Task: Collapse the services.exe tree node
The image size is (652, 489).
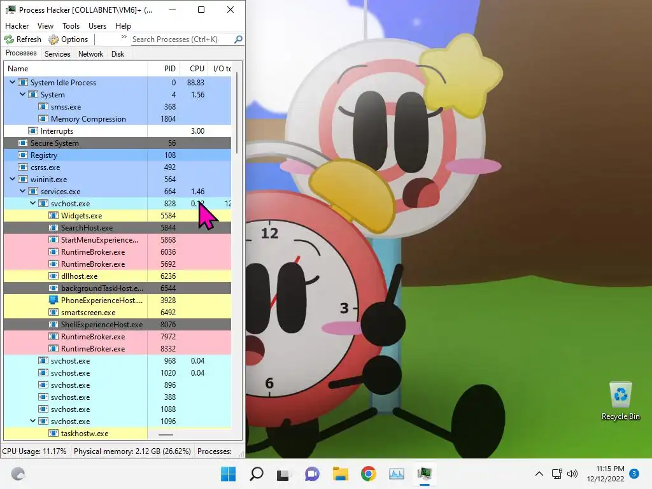Action: tap(22, 191)
